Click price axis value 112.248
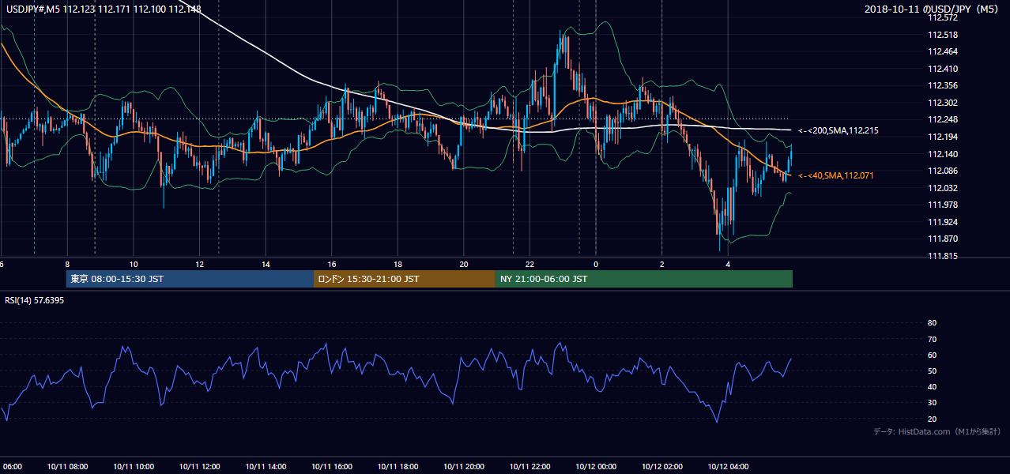 943,120
